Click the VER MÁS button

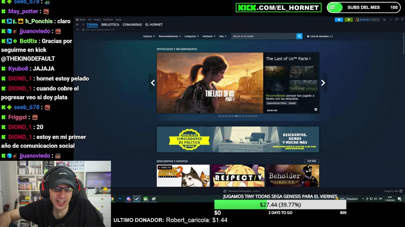[x=312, y=161]
